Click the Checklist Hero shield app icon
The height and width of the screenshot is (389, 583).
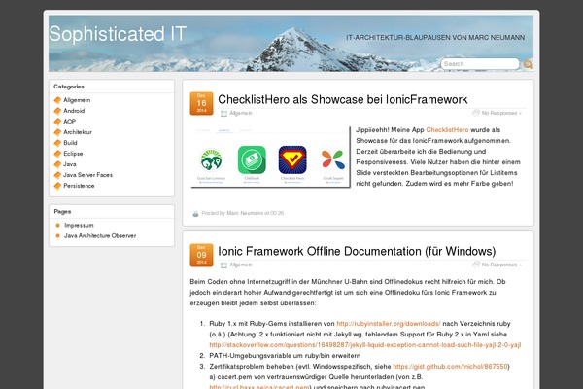292,159
